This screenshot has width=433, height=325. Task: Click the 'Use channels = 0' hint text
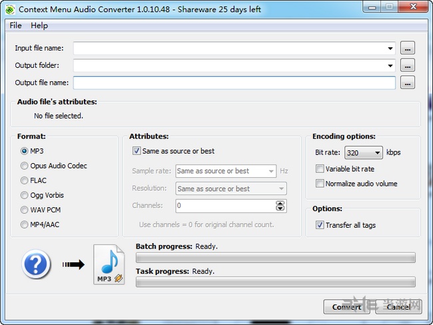(x=207, y=224)
